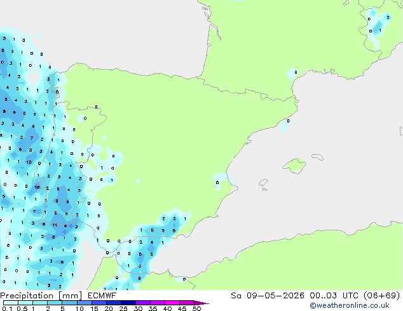Screen dimensions: 403x311
Task: Click the Mallorca island on the map
Action: point(294,166)
